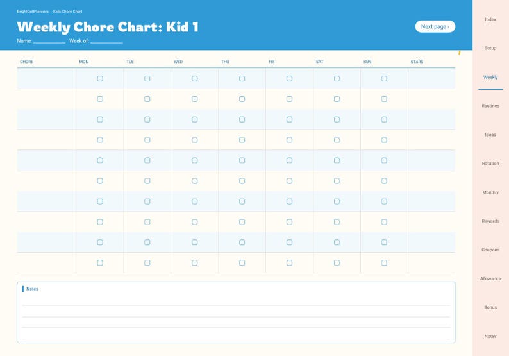Tick the SUN checkbox in fifth row

[384, 160]
